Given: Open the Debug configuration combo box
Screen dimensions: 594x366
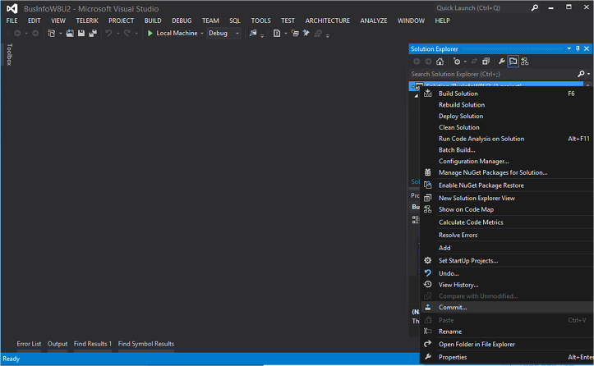Looking at the screenshot, I should click(223, 34).
